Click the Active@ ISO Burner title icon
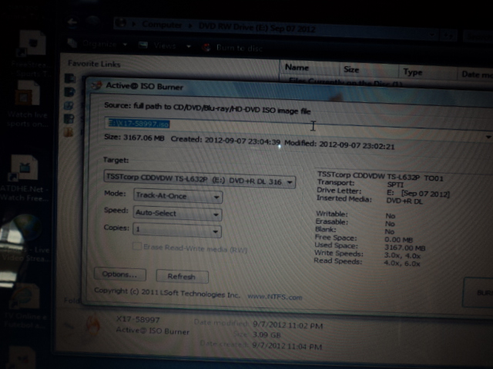Screen dimensions: 493x369 (x=97, y=85)
